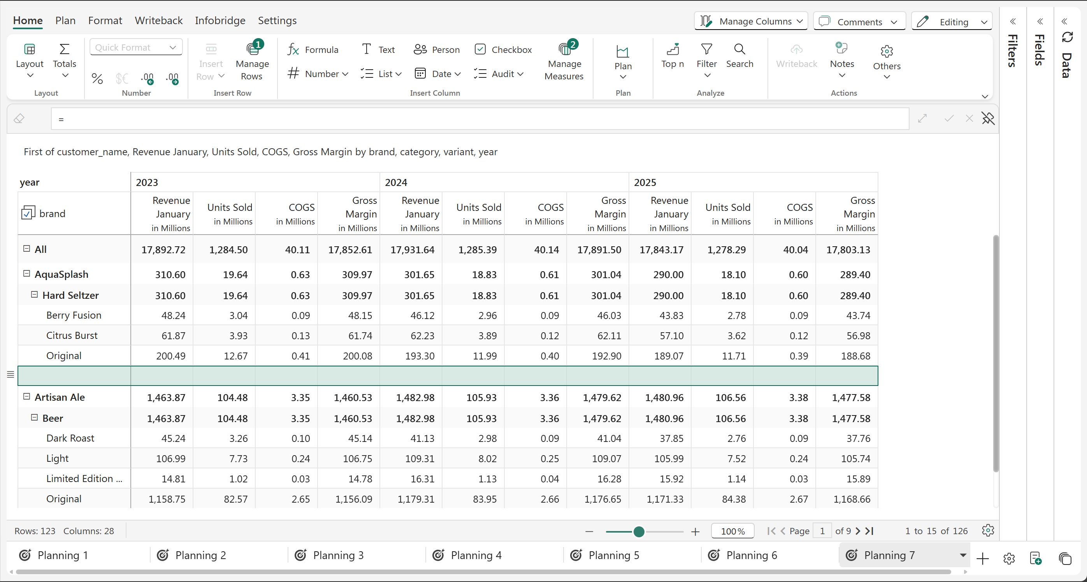The width and height of the screenshot is (1087, 582).
Task: Click into the formula input field
Action: pos(479,119)
